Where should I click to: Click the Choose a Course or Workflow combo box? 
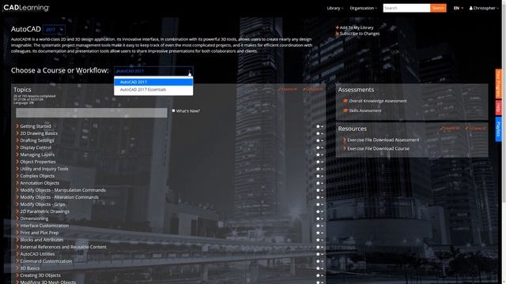[x=153, y=71]
